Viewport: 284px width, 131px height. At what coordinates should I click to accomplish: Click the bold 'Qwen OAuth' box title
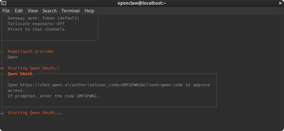20,74
